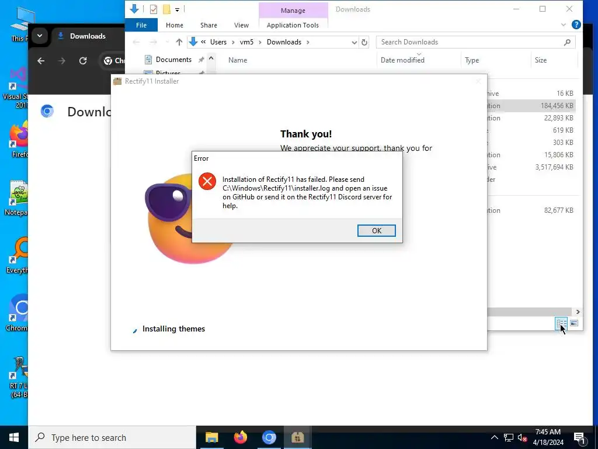The image size is (598, 449).
Task: Open This PC desktop icon
Action: coord(19,23)
